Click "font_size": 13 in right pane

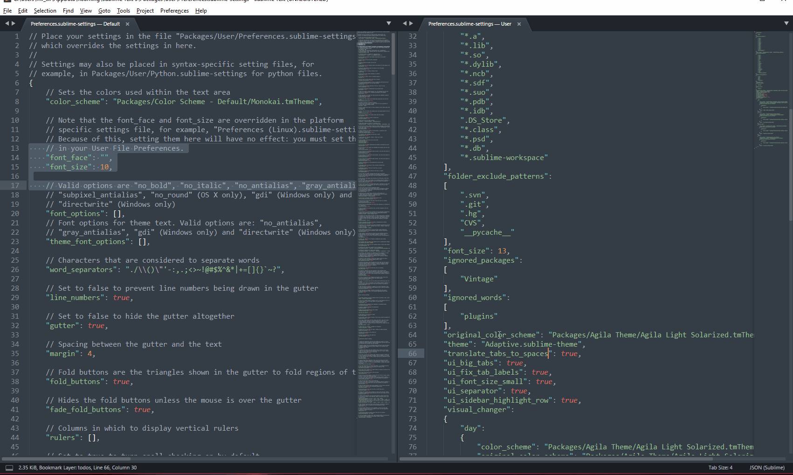pos(476,251)
